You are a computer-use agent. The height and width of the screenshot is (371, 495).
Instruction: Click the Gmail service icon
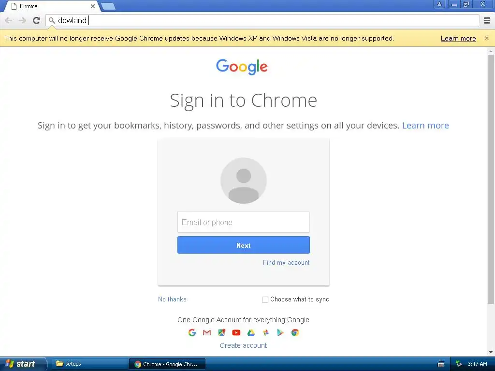point(207,332)
